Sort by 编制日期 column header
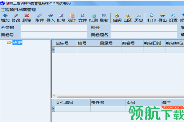184x122 pixels. click(154, 43)
